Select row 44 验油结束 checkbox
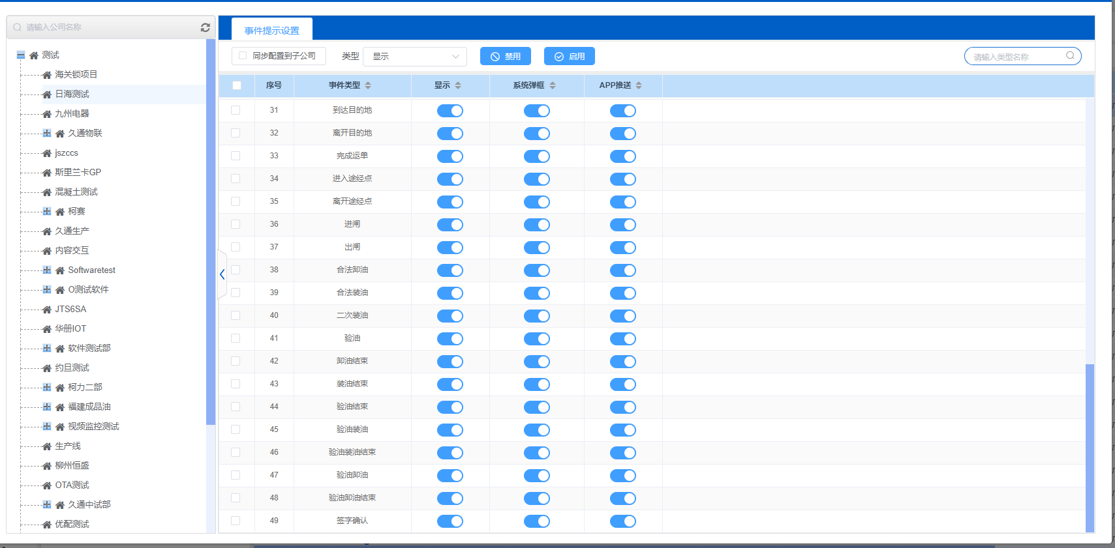Viewport: 1115px width, 548px height. pos(236,407)
